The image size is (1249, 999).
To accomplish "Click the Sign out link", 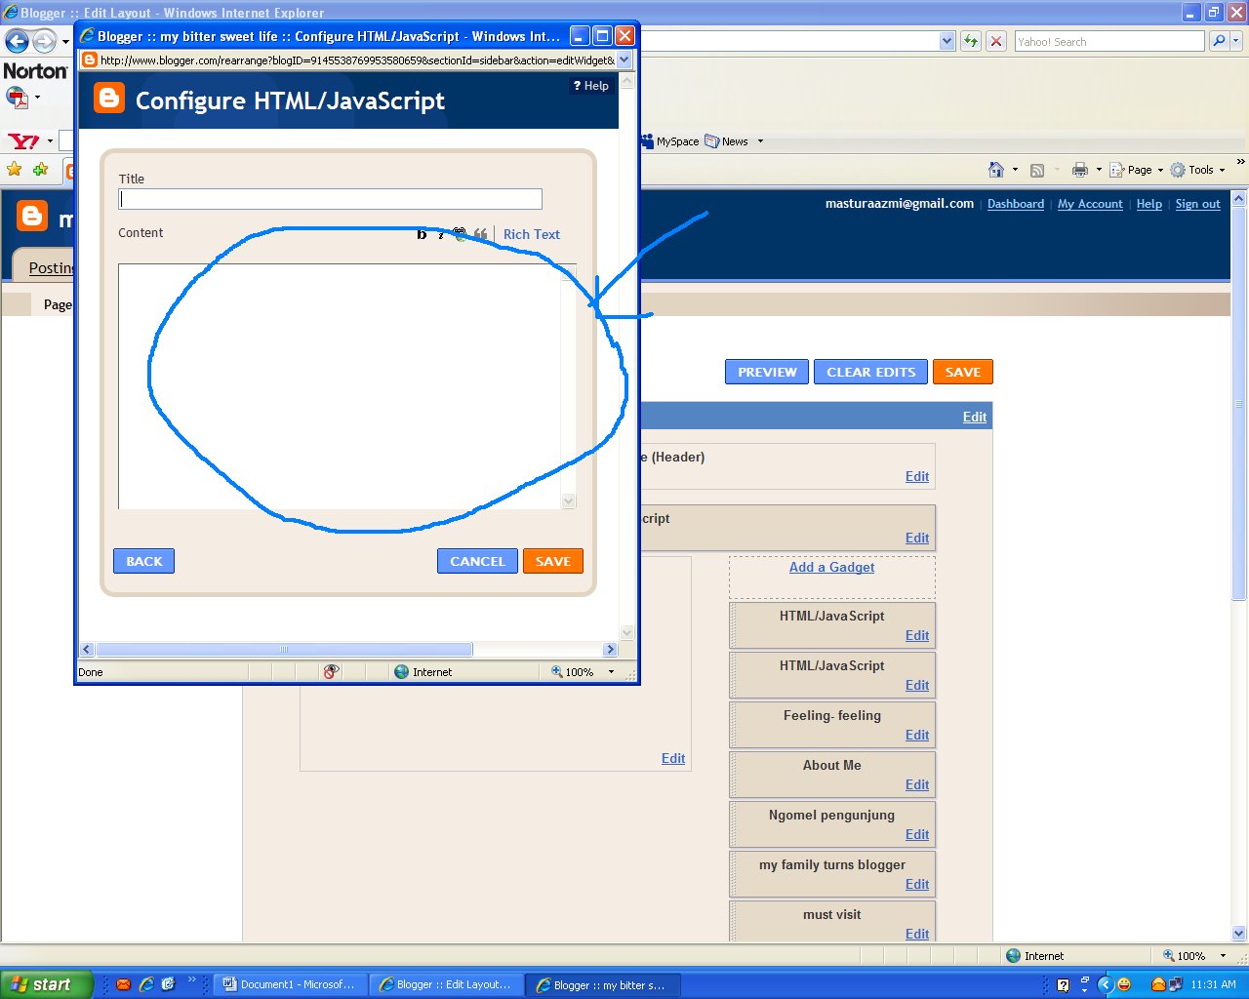I will tap(1198, 204).
